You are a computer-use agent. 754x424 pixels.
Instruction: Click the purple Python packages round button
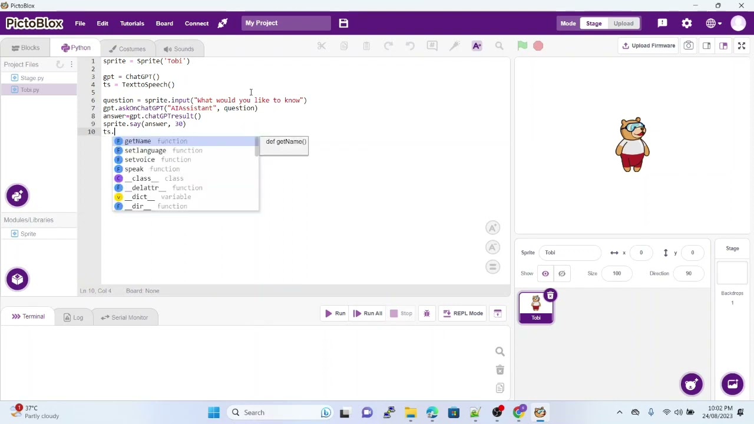coord(17,196)
